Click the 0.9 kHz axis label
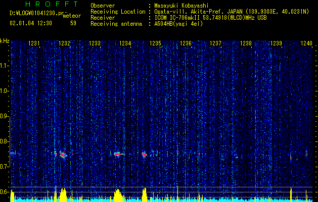Image resolution: width=318 pixels, height=202 pixels. [4, 116]
